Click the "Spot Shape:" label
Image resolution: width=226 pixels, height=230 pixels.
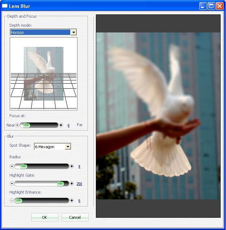[20, 145]
